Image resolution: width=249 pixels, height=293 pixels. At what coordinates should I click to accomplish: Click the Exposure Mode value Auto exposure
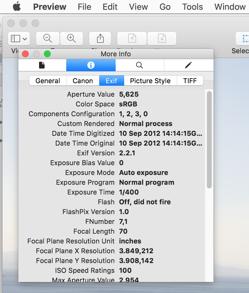point(144,173)
